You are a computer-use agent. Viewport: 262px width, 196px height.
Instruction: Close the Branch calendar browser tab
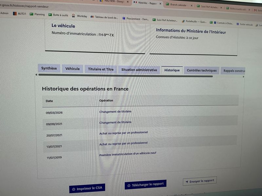pyautogui.click(x=192, y=6)
